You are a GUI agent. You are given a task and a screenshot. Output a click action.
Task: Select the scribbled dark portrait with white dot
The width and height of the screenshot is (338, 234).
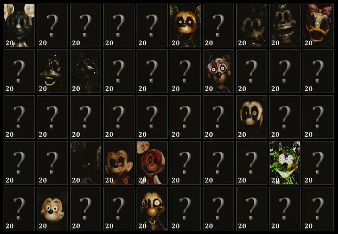tap(86, 163)
